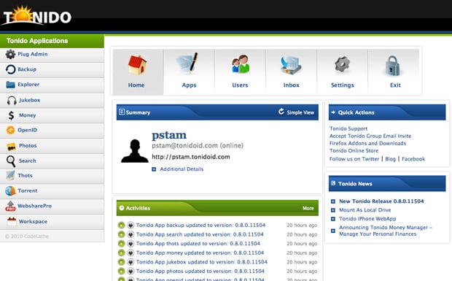Click the Settings gear icon
Image resolution: width=452 pixels, height=281 pixels.
(x=342, y=64)
